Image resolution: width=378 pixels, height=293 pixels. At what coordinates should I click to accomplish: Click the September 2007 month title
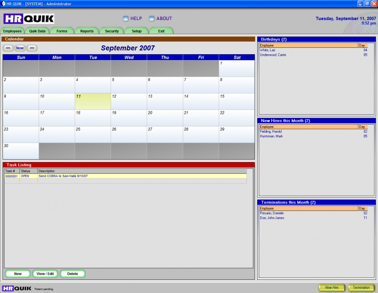[128, 48]
